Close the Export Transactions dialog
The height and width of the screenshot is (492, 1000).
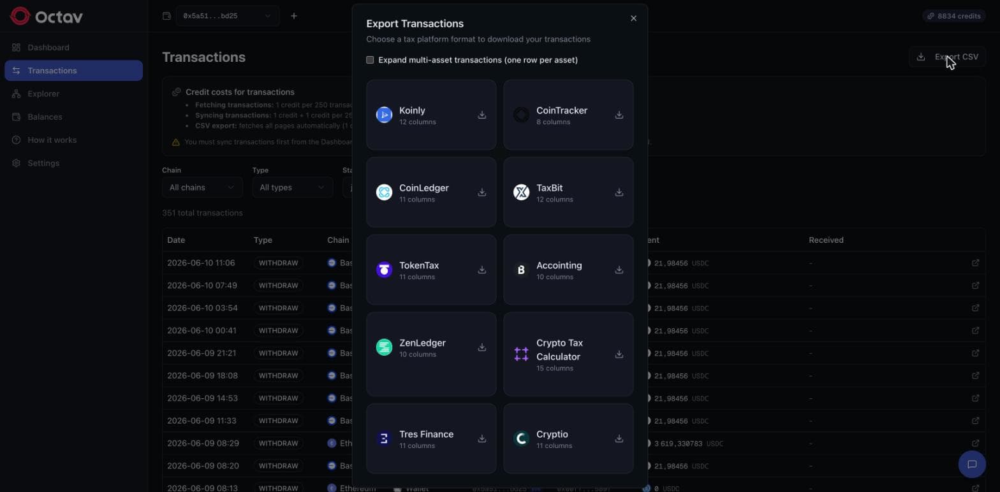pyautogui.click(x=633, y=18)
